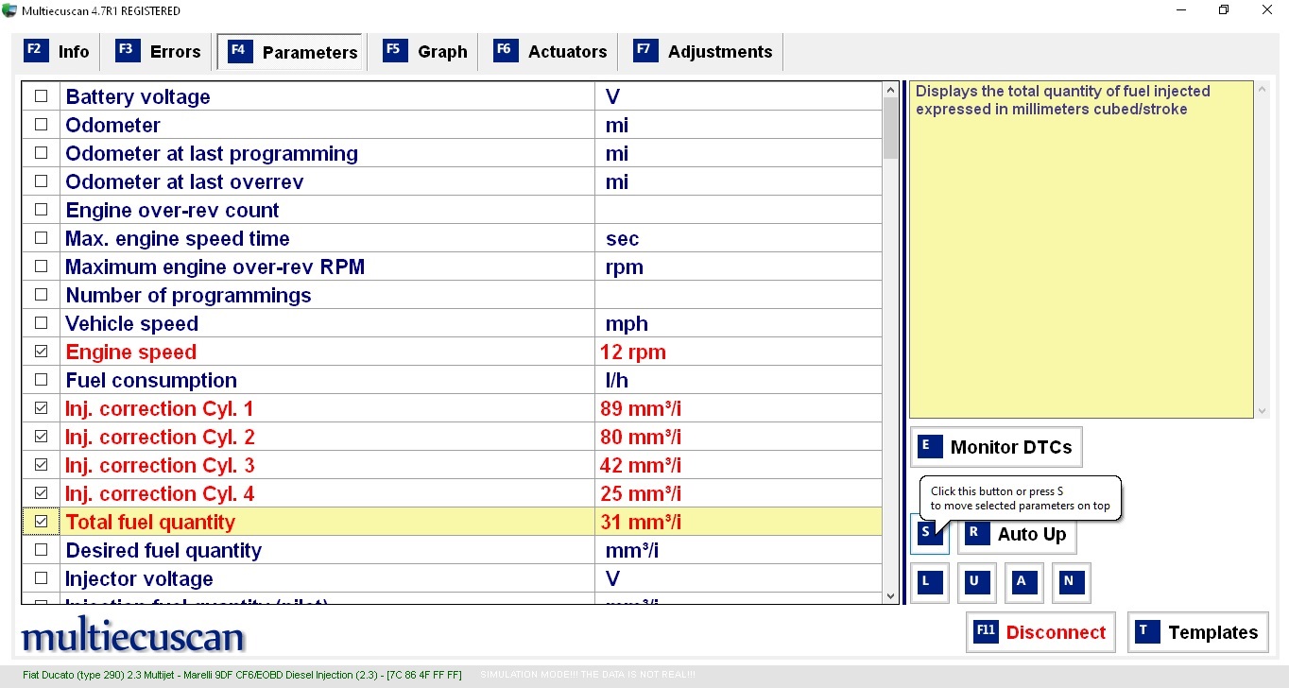The width and height of the screenshot is (1289, 688).
Task: Uncheck Total fuel quantity checkbox
Action: pos(41,522)
